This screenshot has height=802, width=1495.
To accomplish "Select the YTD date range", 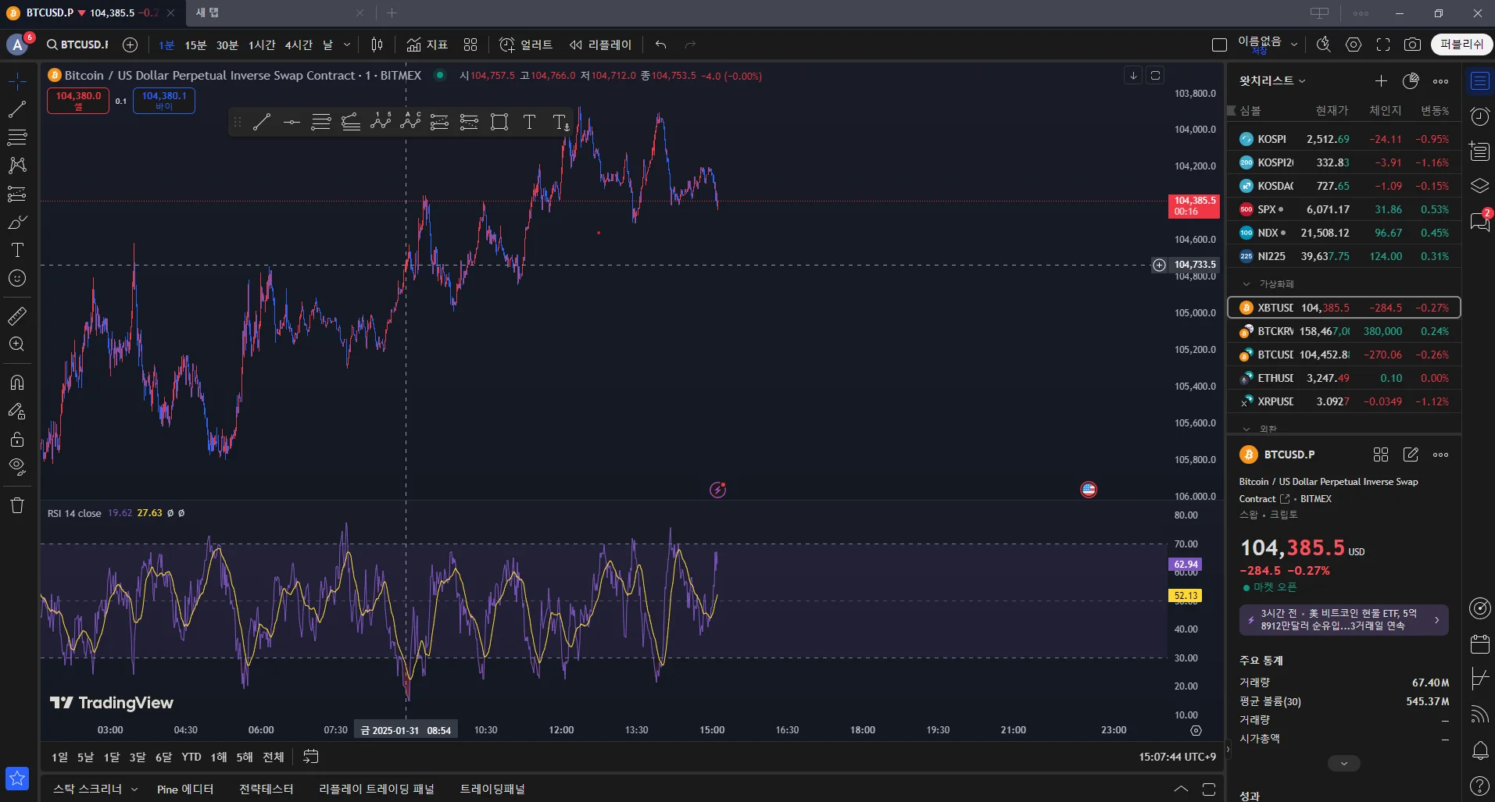I will pos(191,757).
